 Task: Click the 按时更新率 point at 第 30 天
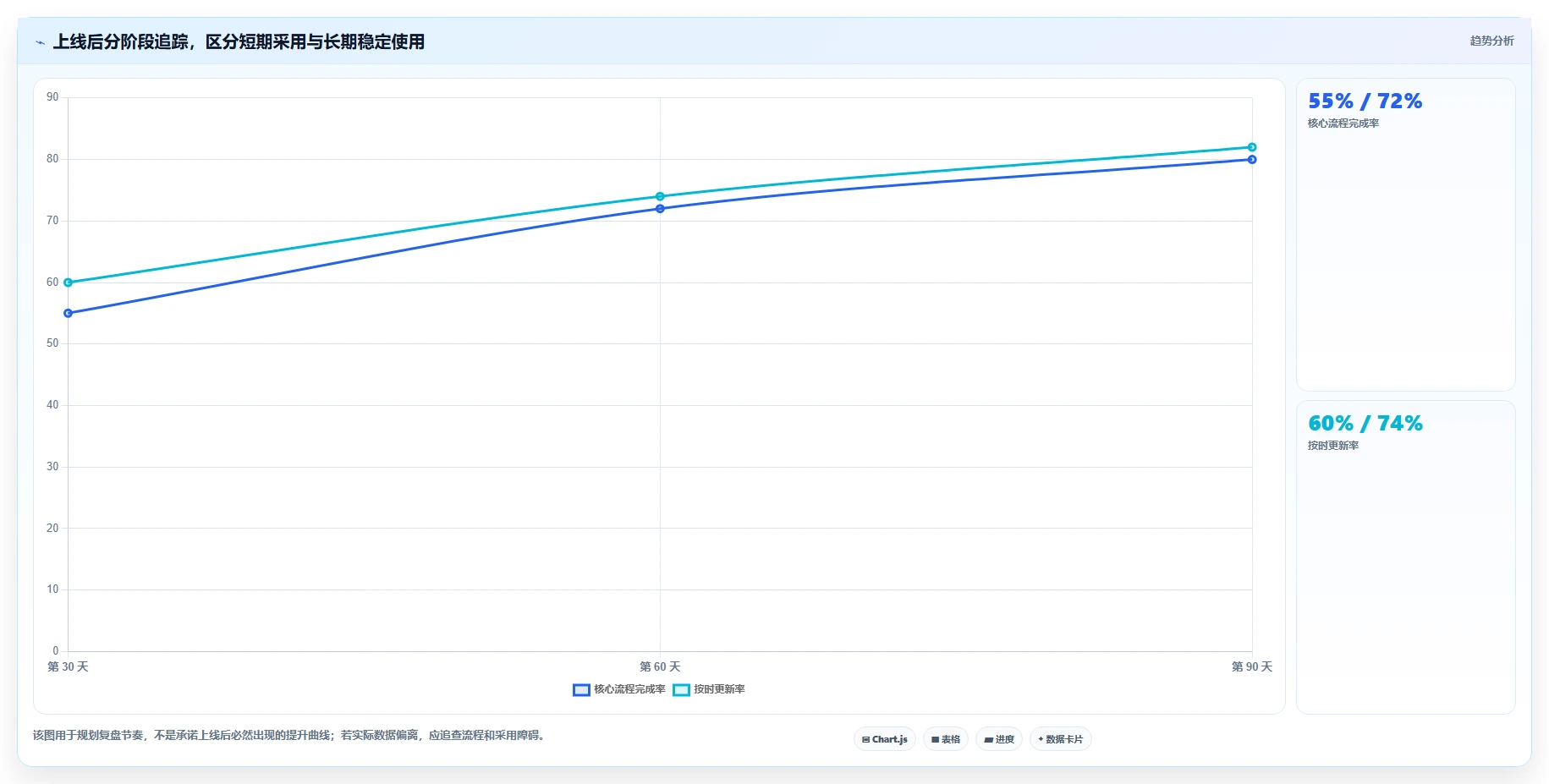click(x=68, y=282)
